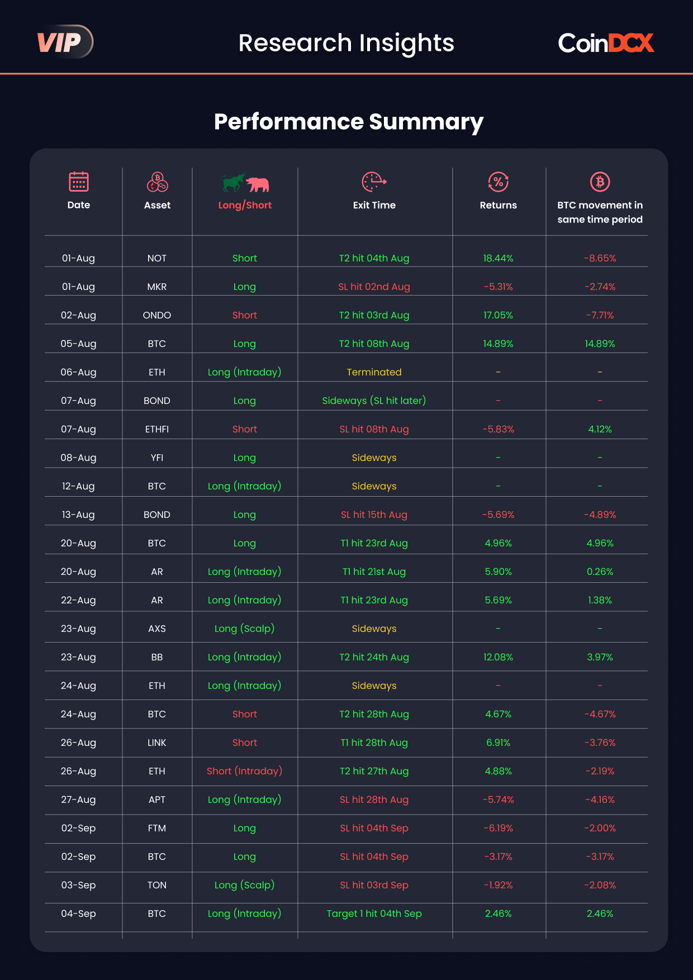The height and width of the screenshot is (980, 693).
Task: Click the Bitcoin icon above BTC movement
Action: pos(600,182)
